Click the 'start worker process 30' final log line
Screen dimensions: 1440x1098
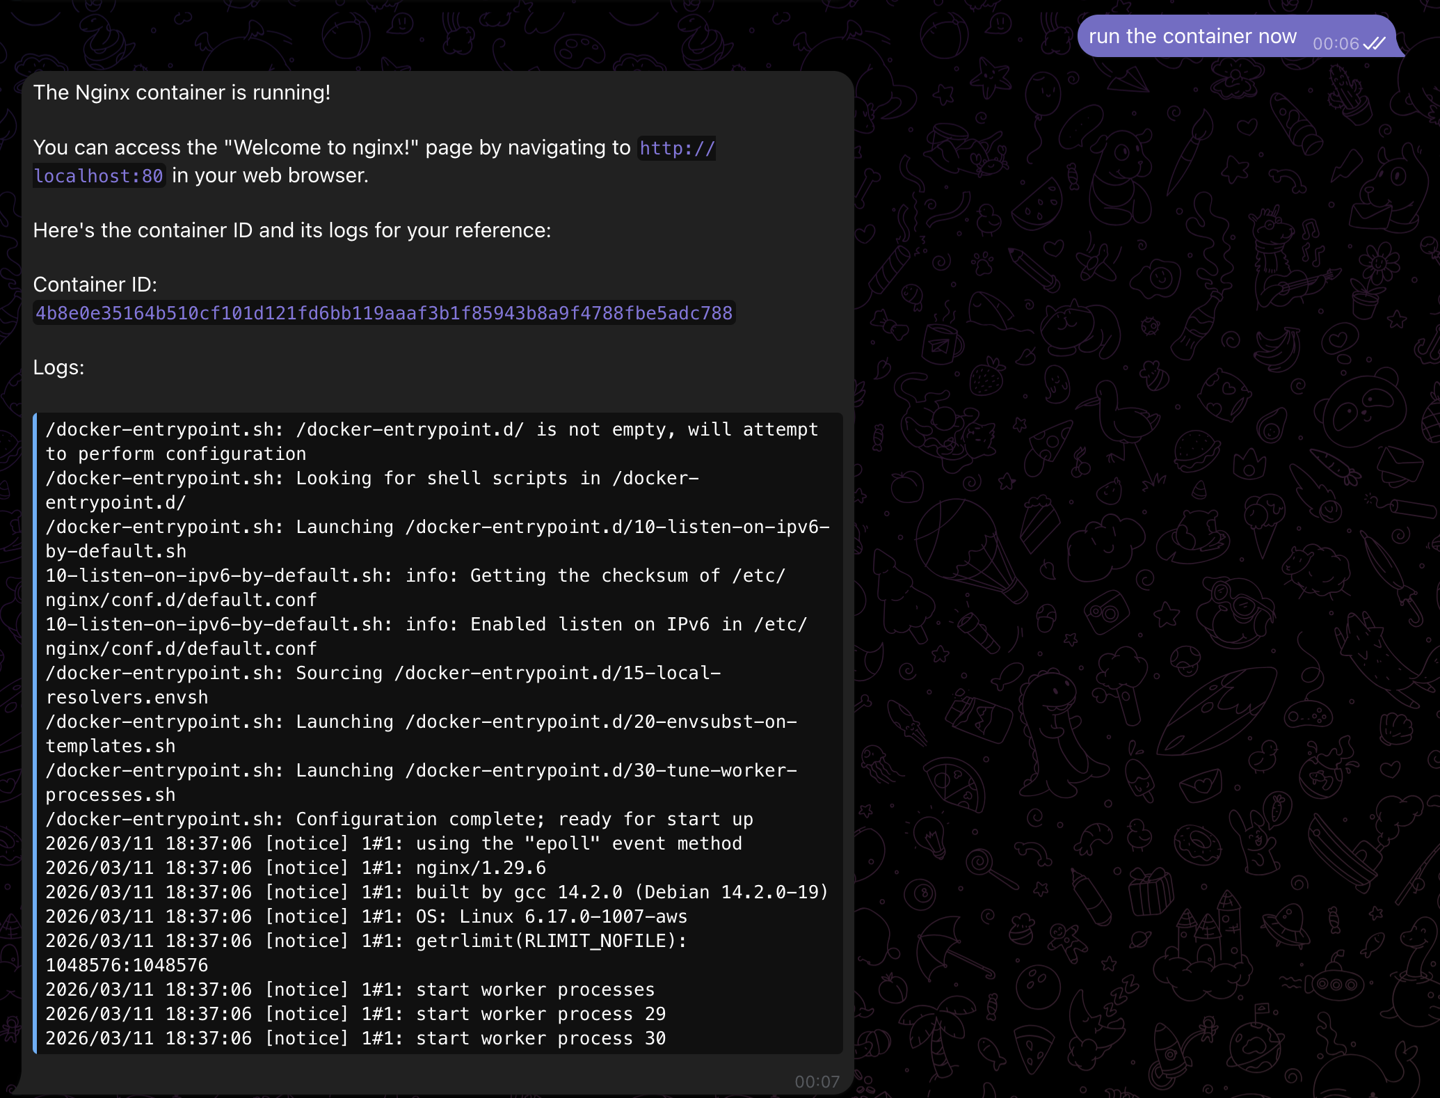(x=355, y=1038)
